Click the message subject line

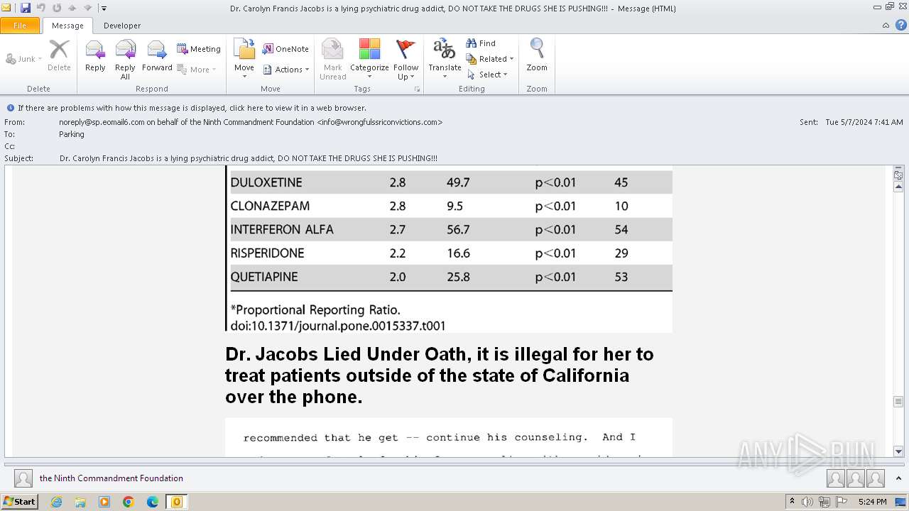(249, 158)
